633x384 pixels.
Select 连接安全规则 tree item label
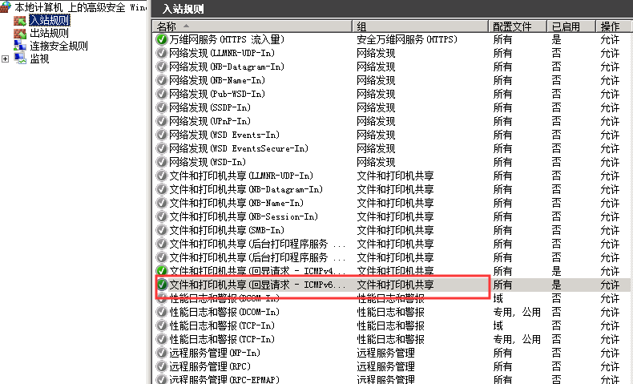pos(58,46)
